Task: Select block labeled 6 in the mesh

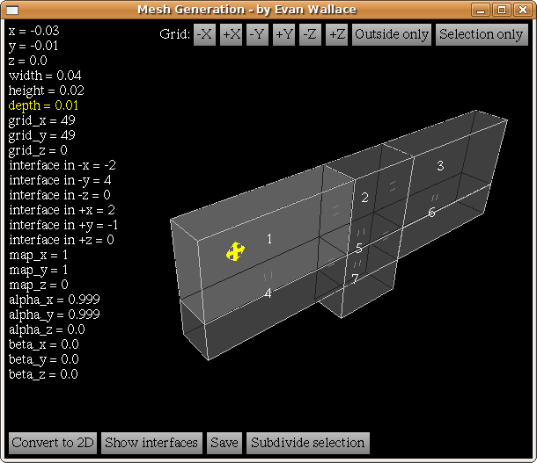Action: [431, 213]
